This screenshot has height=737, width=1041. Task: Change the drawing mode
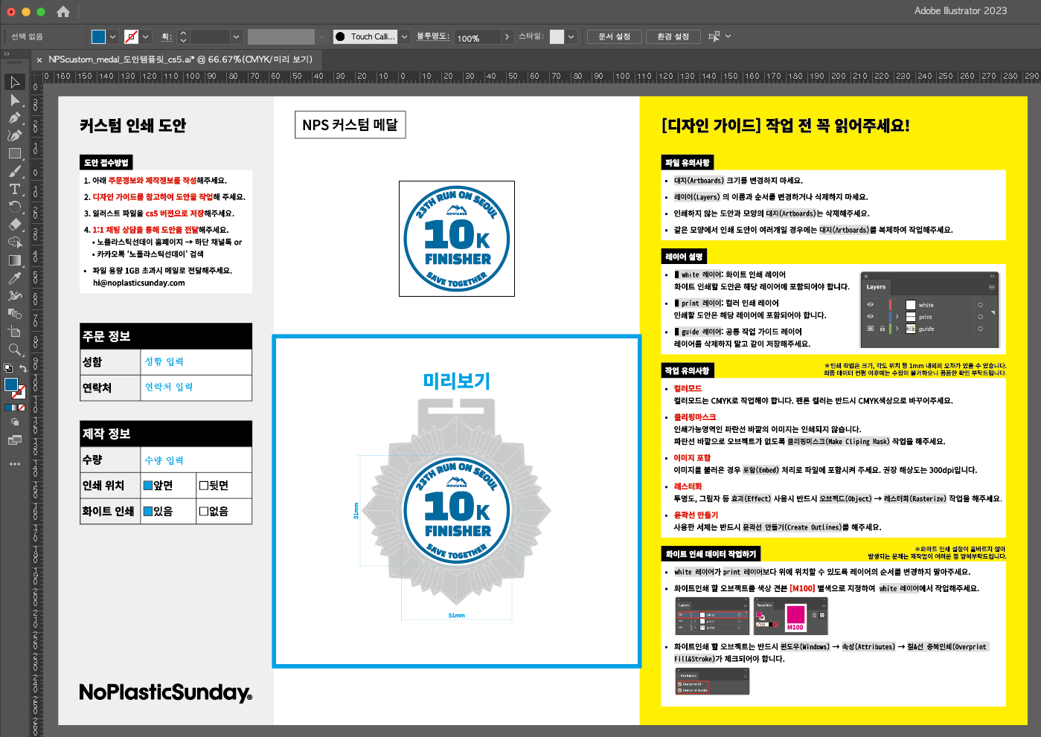pyautogui.click(x=15, y=422)
